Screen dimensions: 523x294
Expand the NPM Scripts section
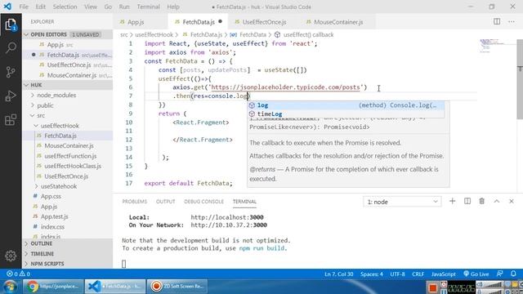68,264
